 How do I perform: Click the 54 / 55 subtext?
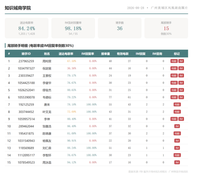[x=73, y=34]
